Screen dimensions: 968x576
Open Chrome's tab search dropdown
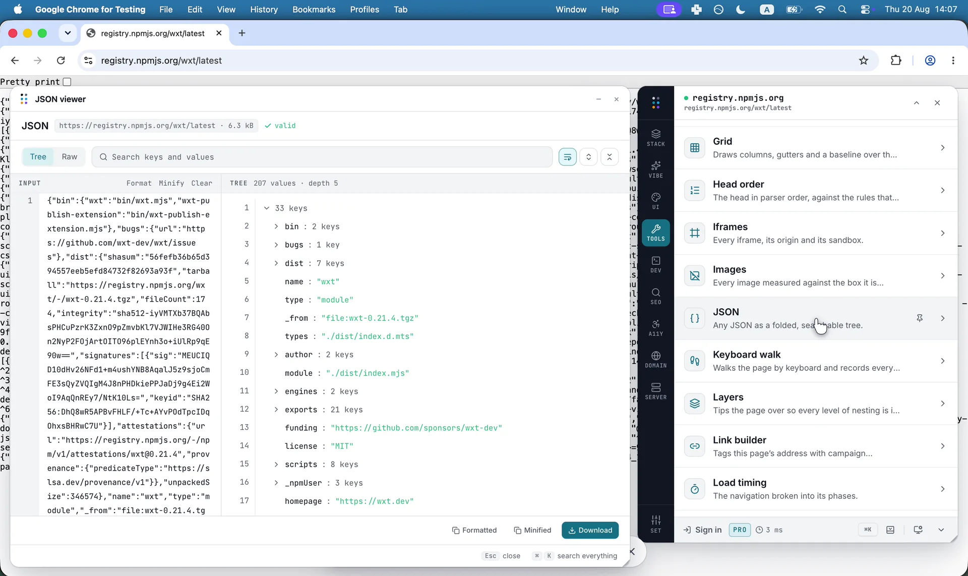click(68, 33)
